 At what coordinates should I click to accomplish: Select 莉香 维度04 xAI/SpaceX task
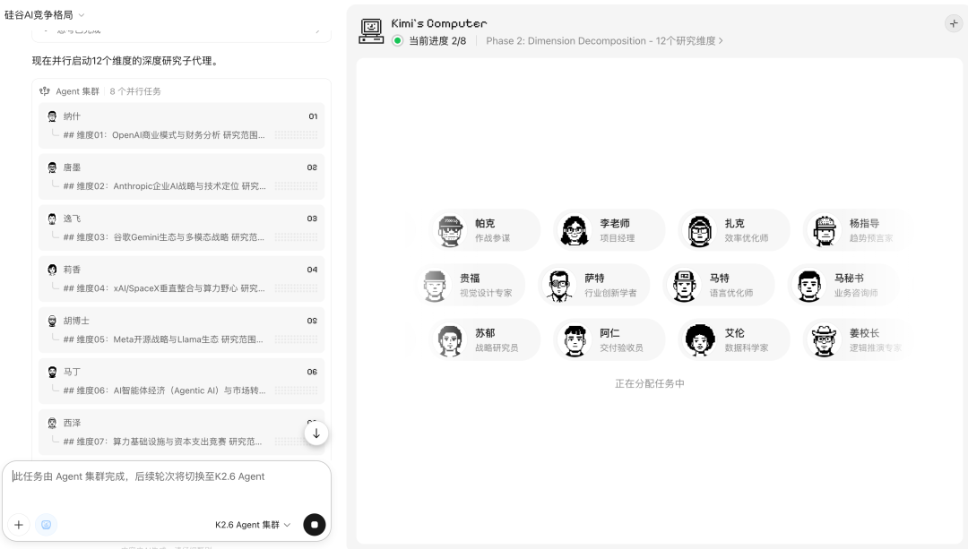[x=182, y=279]
